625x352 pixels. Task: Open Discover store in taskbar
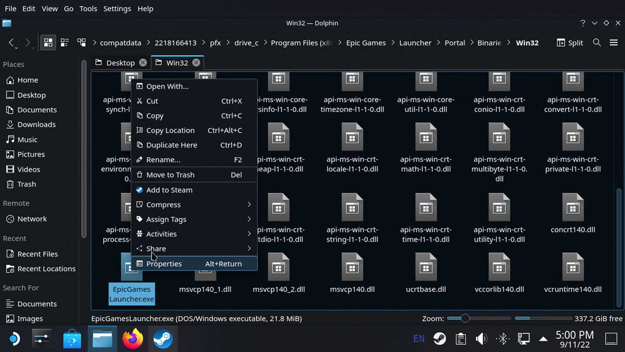point(72,339)
